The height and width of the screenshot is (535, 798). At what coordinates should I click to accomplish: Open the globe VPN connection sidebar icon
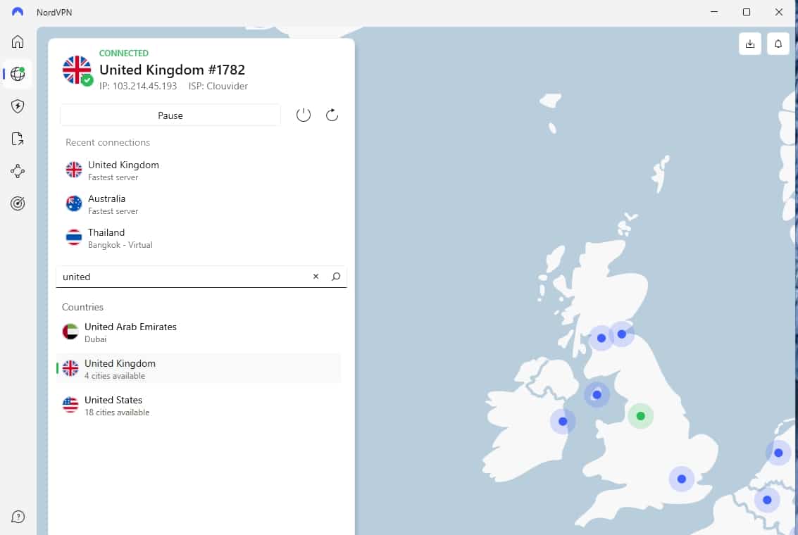tap(18, 74)
